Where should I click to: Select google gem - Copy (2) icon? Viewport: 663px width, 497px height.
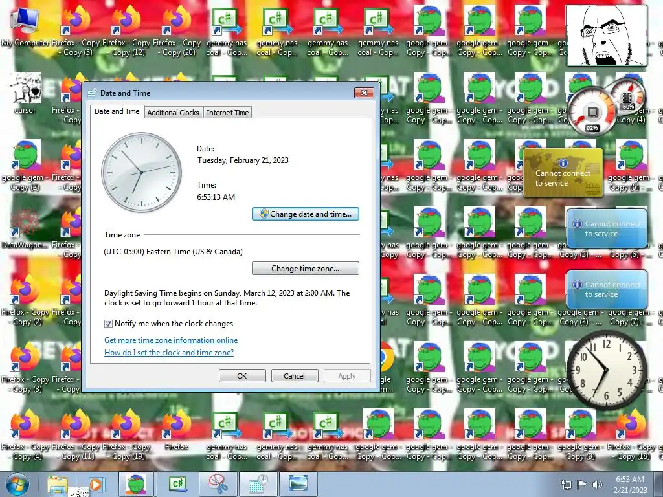click(25, 166)
